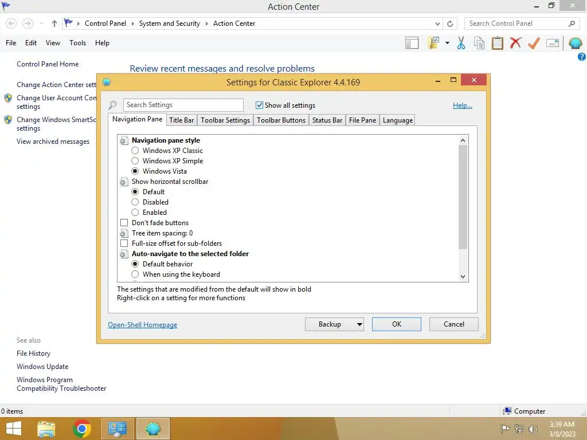Switch to the Status Bar tab
Screen dimensions: 587x440
click(x=327, y=120)
